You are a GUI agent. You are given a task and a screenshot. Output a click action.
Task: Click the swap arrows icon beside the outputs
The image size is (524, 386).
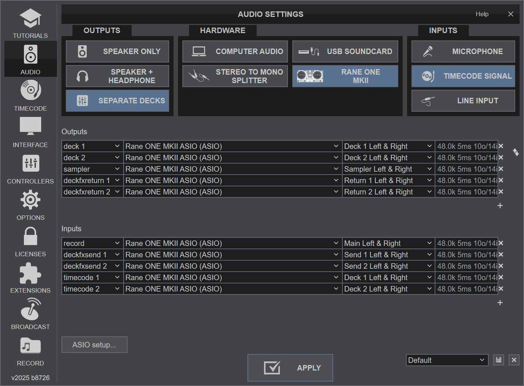[x=516, y=152]
